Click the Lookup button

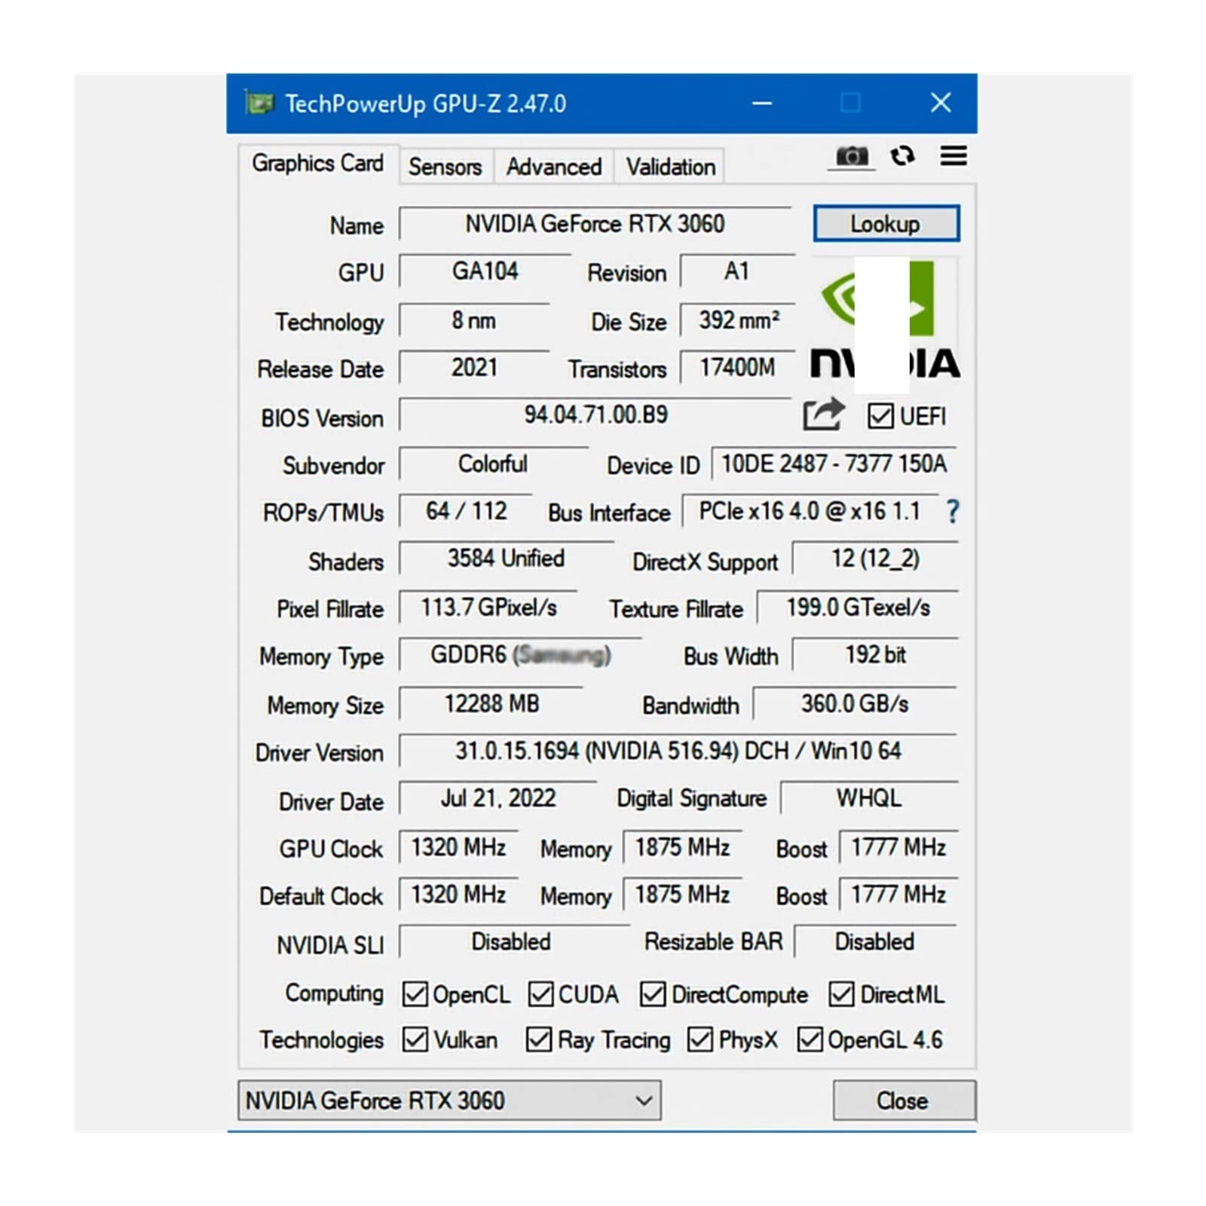pyautogui.click(x=886, y=224)
